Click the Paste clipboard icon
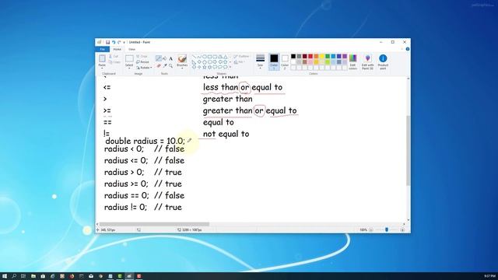Image resolution: width=498 pixels, height=280 pixels. [x=102, y=59]
